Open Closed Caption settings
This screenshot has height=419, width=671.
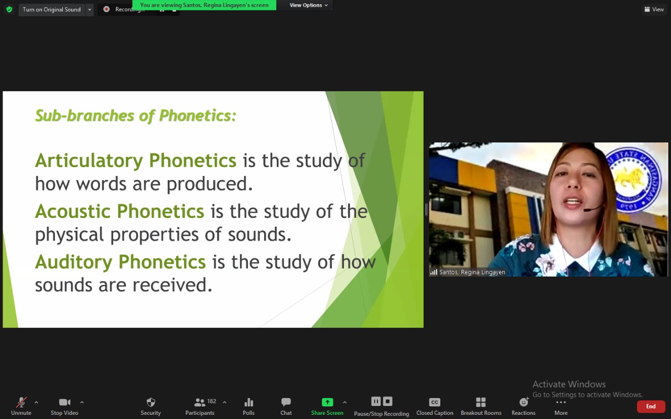coord(435,406)
